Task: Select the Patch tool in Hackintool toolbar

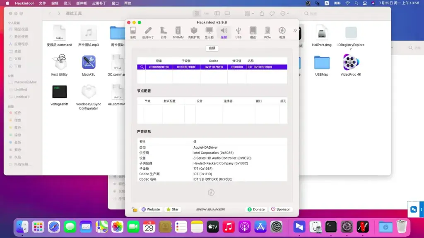Action: tap(148, 33)
